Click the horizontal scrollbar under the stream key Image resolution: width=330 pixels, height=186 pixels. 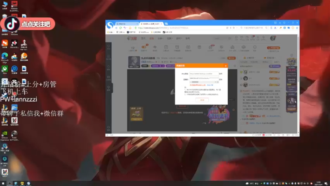tap(204, 82)
